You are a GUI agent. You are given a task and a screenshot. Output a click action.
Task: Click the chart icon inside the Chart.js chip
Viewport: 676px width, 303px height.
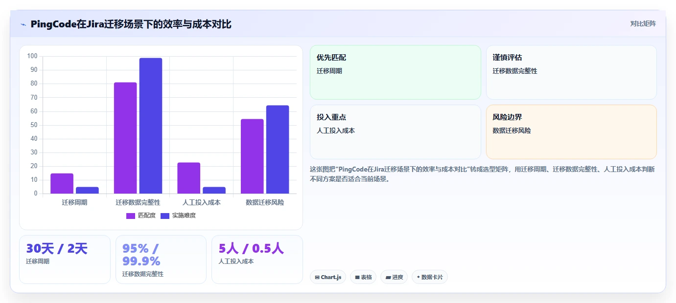pyautogui.click(x=317, y=277)
